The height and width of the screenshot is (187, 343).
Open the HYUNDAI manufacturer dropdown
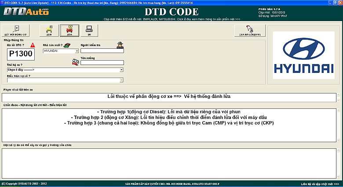[77, 51]
